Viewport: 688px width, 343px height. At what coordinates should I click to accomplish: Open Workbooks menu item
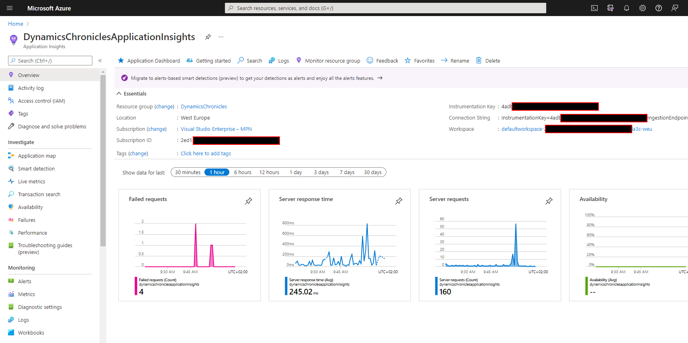point(50,333)
